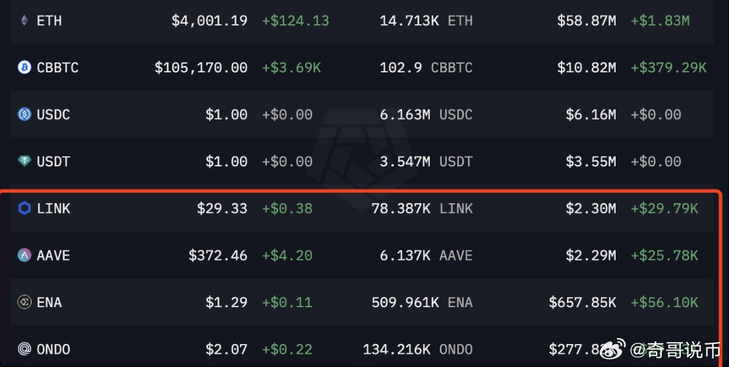Click the USDC blue dollar icon

pos(24,114)
